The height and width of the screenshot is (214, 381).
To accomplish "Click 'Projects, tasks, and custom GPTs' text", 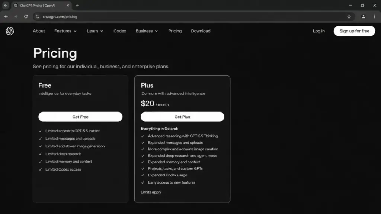I will pos(176,169).
